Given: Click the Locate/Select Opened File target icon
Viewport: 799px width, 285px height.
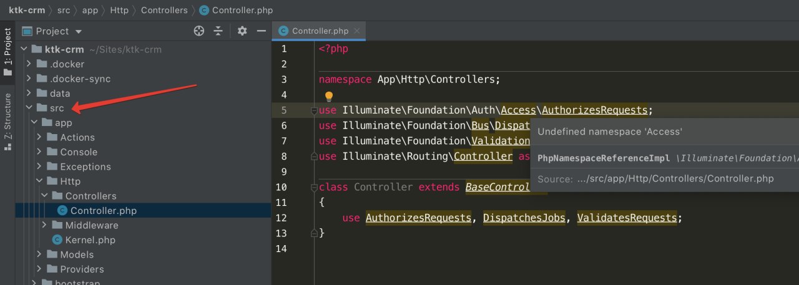Looking at the screenshot, I should [x=199, y=31].
